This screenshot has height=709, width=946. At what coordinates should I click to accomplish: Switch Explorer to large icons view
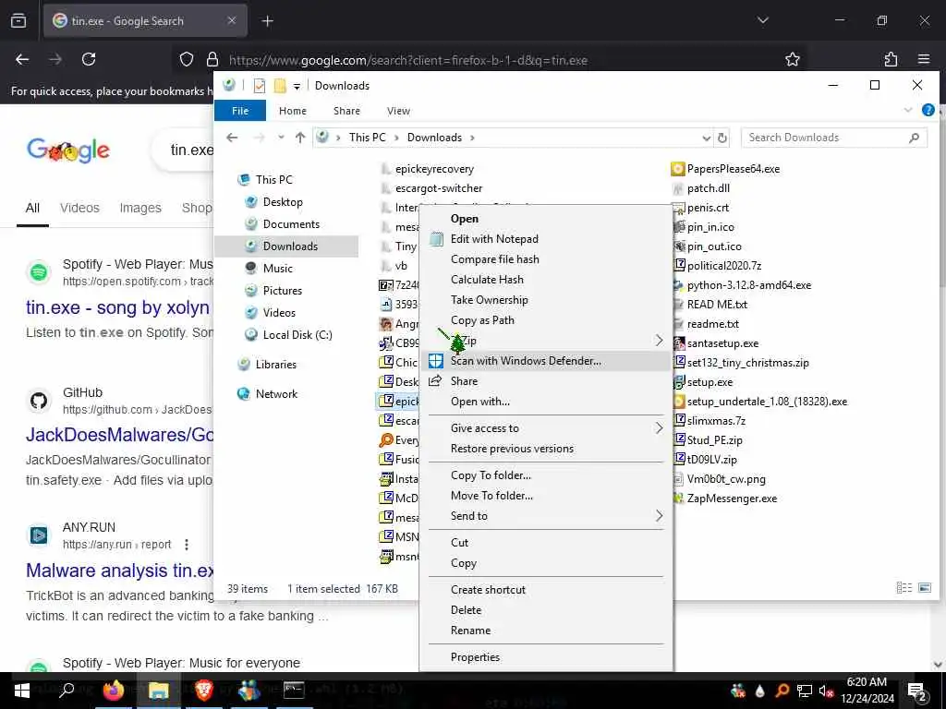tap(924, 587)
